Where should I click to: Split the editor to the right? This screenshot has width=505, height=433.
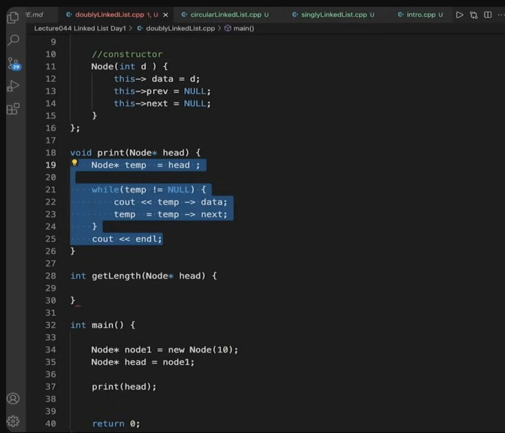pos(488,15)
